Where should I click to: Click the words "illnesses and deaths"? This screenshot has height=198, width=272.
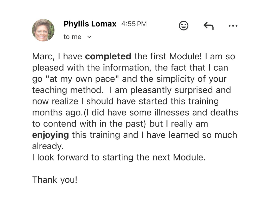196,112
